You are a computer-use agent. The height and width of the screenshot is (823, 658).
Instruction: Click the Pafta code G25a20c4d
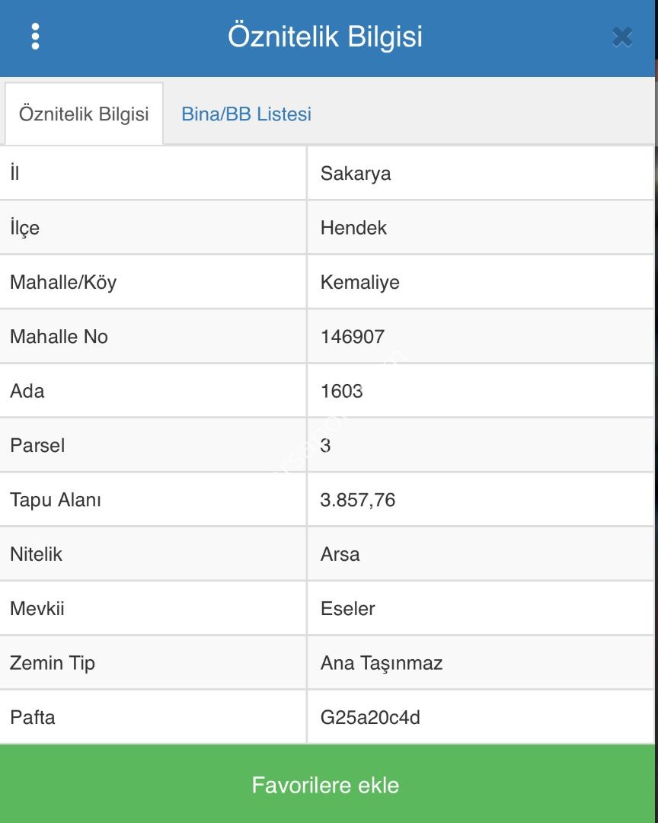coord(370,718)
